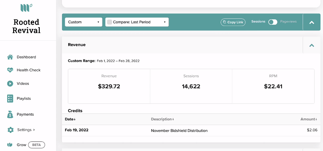Click the Payments money bag icon
Image resolution: width=323 pixels, height=151 pixels.
point(10,114)
